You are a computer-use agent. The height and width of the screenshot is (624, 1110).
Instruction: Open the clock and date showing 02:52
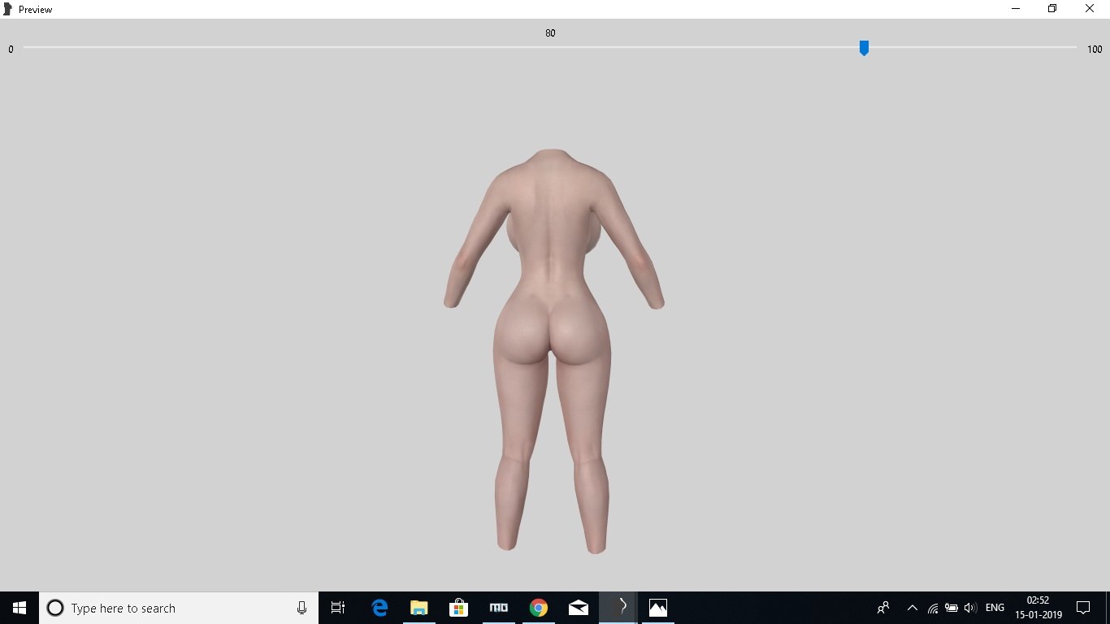tap(1038, 608)
